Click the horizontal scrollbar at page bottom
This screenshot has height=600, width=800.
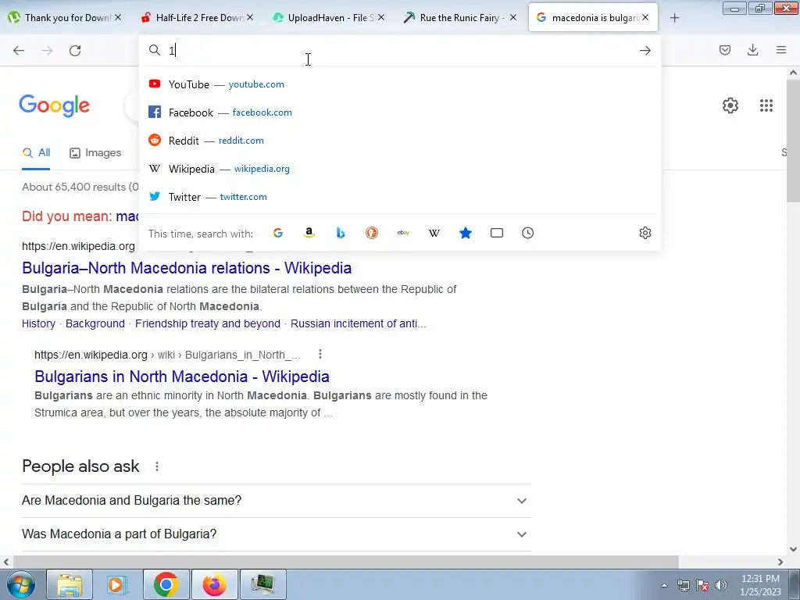coord(345,562)
